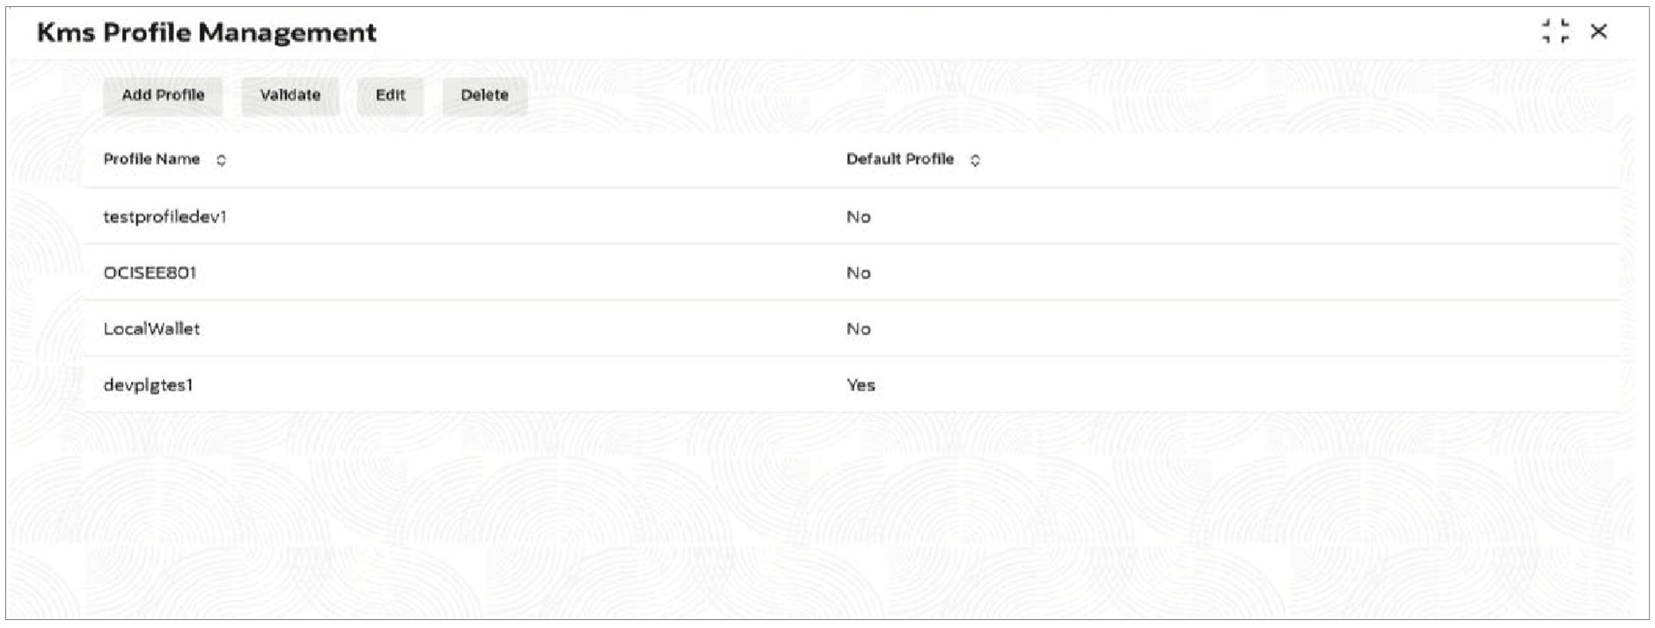This screenshot has height=628, width=1655.
Task: Click the Yes value for devplgtes1
Action: click(860, 385)
